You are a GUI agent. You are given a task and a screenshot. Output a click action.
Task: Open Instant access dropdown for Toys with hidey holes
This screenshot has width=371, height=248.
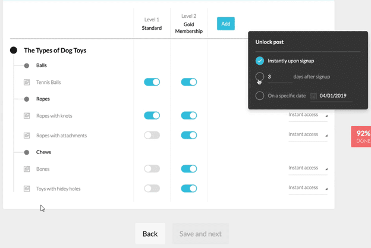coord(308,188)
